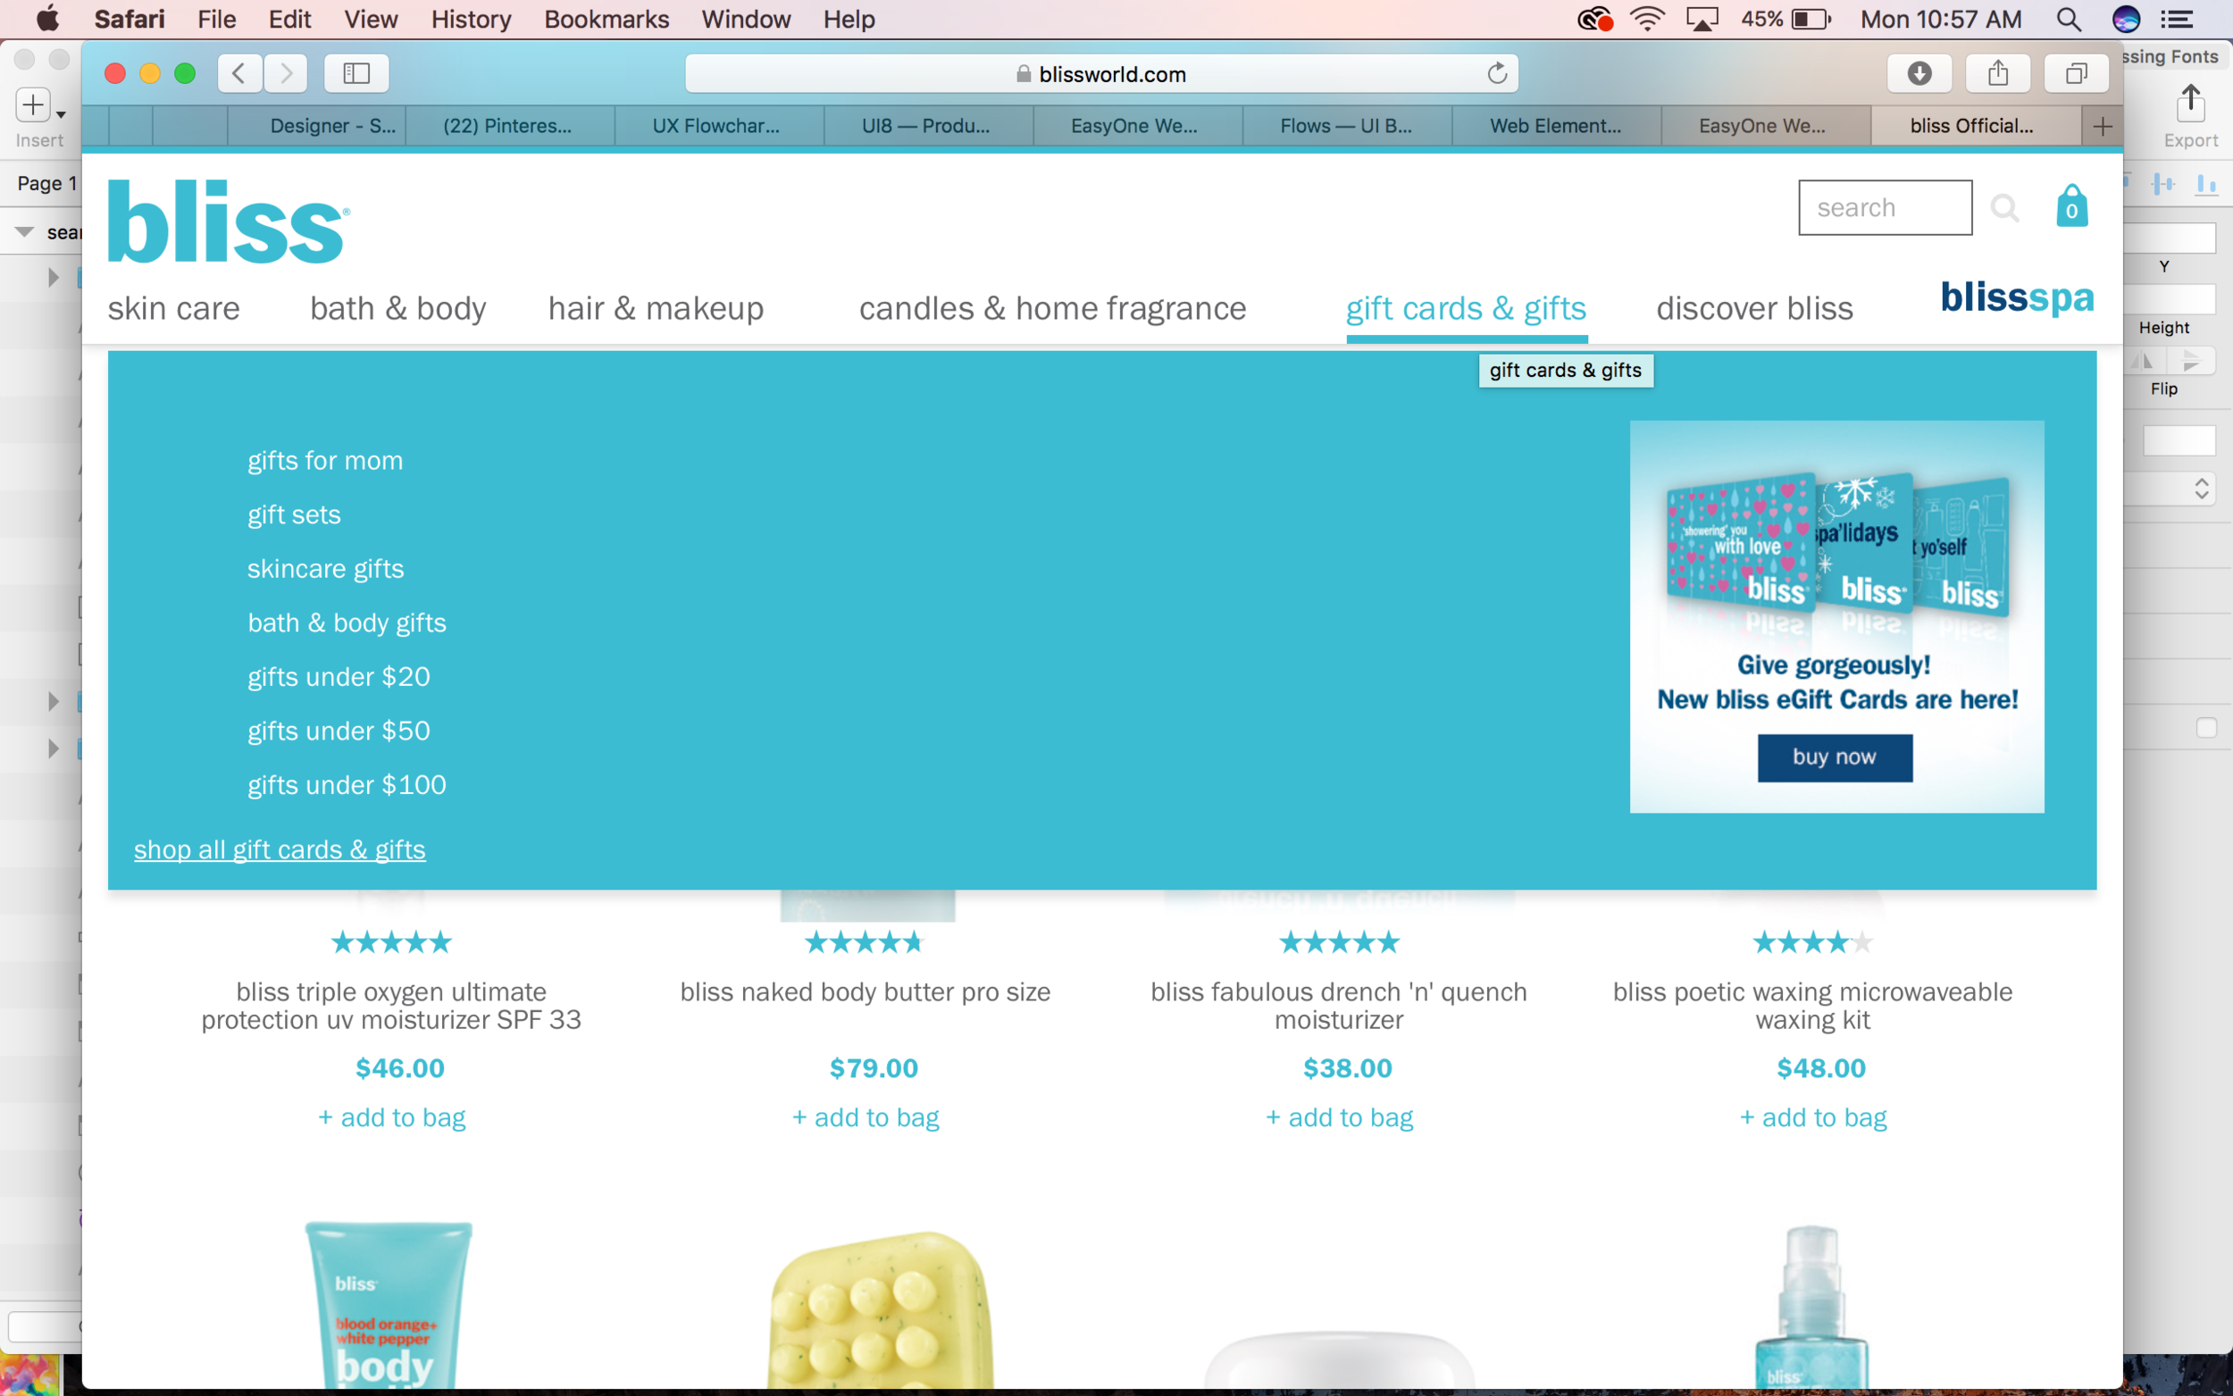This screenshot has width=2233, height=1396.
Task: Click gifts under $100 link
Action: [347, 785]
